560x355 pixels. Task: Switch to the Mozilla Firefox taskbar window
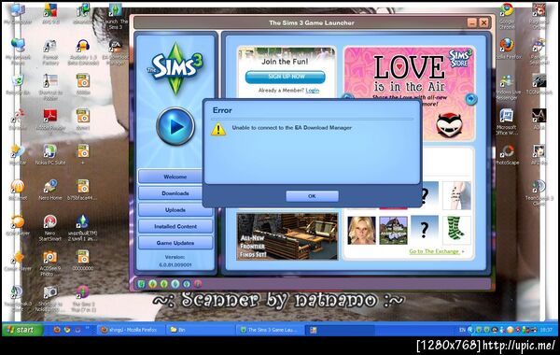(130, 330)
